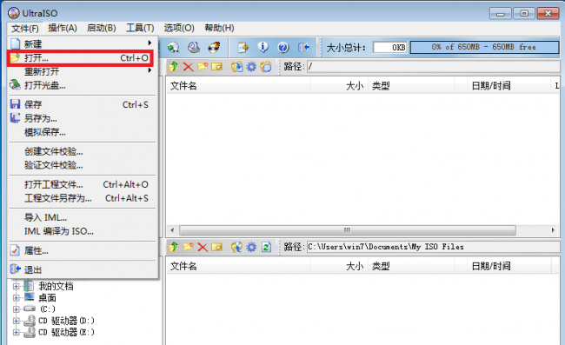Click the 0% of 650MB capacity bar
The image size is (565, 345).
484,47
